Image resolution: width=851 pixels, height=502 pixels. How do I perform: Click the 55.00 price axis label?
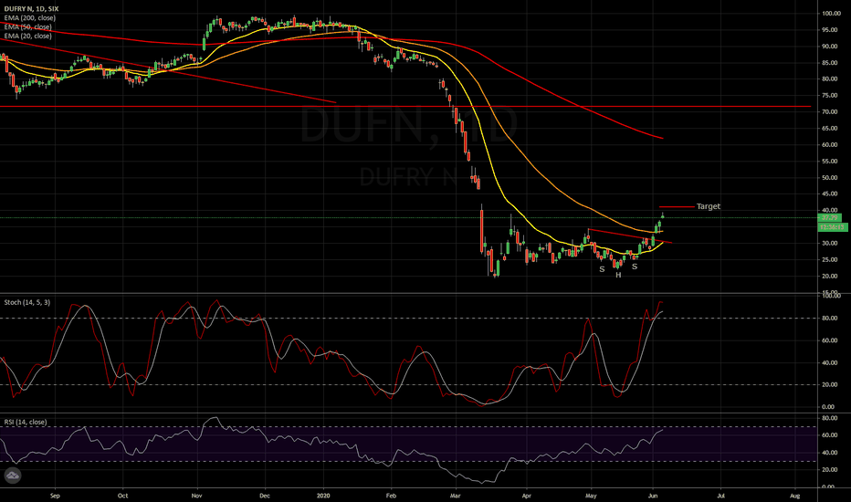coord(830,162)
